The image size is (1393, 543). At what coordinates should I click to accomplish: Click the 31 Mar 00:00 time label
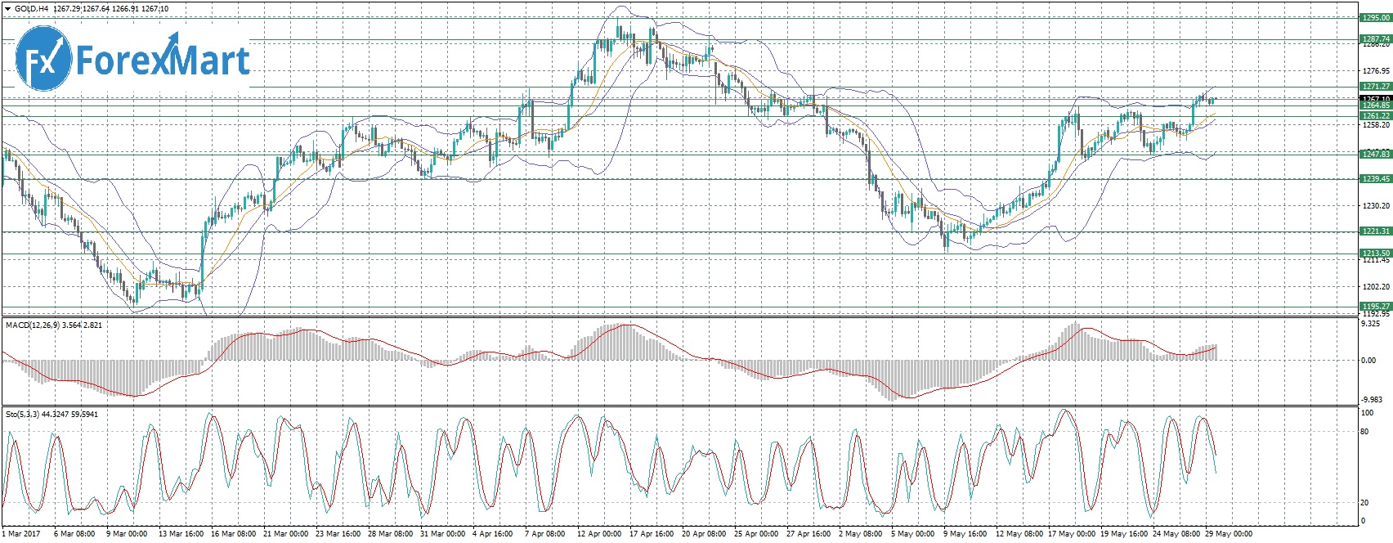[443, 534]
